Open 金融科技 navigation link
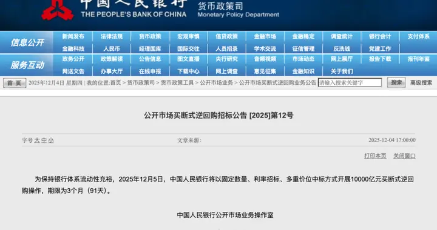This screenshot has height=230, width=437. click(x=73, y=48)
